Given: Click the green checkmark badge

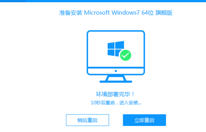Looking at the screenshot, I should coord(126,55).
